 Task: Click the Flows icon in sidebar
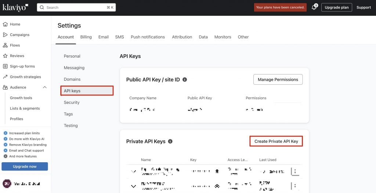5,45
